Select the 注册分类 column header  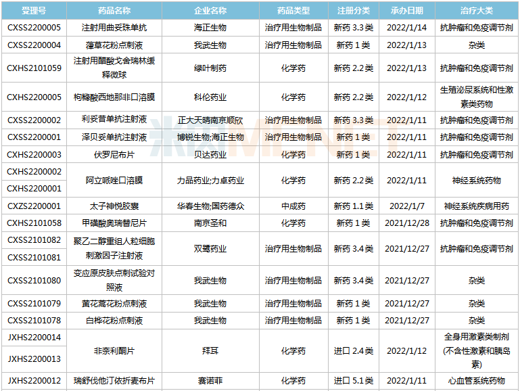click(x=354, y=11)
